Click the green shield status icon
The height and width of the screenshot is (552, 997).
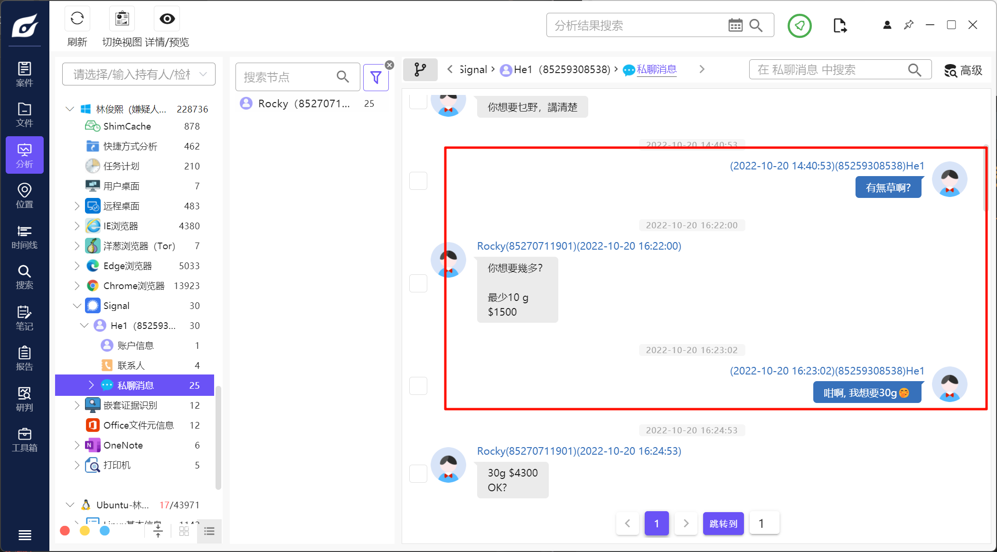pyautogui.click(x=799, y=26)
